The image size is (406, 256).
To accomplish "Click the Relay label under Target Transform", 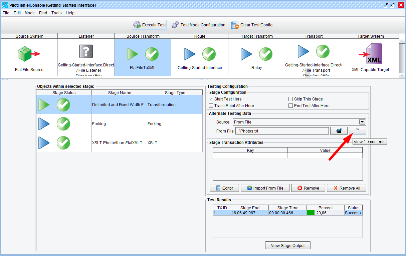I will pos(256,68).
